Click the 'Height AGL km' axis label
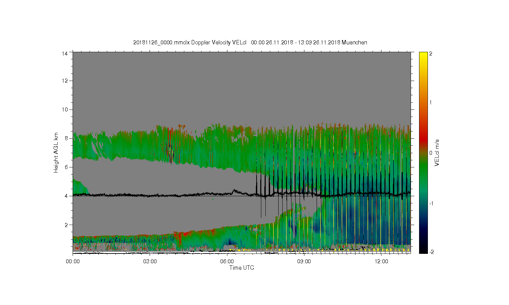 tap(56, 152)
